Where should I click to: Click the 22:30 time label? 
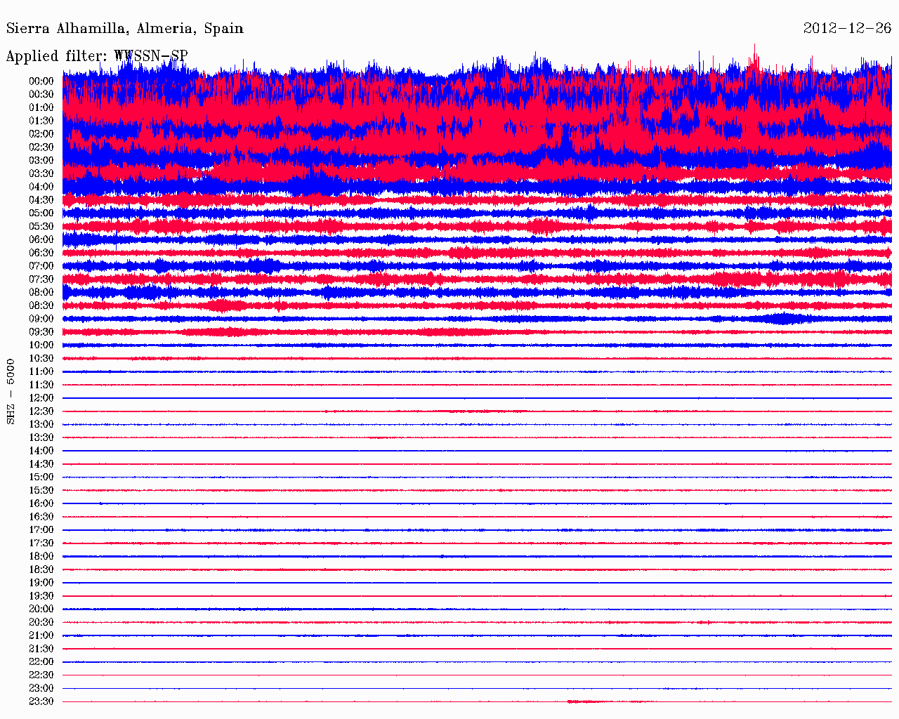(x=41, y=675)
